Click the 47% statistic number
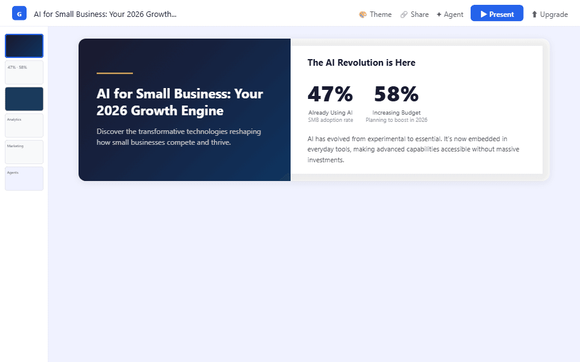Screen dimensions: 580x362 point(330,95)
